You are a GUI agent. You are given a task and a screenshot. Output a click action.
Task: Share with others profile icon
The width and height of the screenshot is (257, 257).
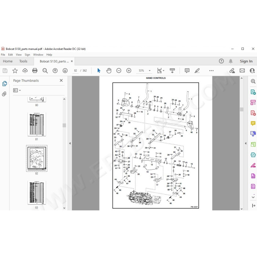(x=252, y=70)
